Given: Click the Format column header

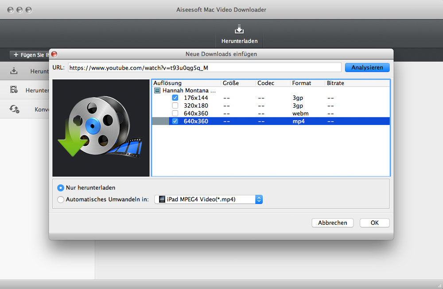Looking at the screenshot, I should coord(308,83).
